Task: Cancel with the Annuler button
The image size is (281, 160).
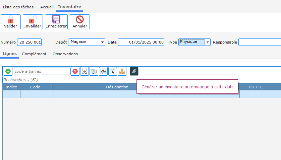Action: pos(80,22)
